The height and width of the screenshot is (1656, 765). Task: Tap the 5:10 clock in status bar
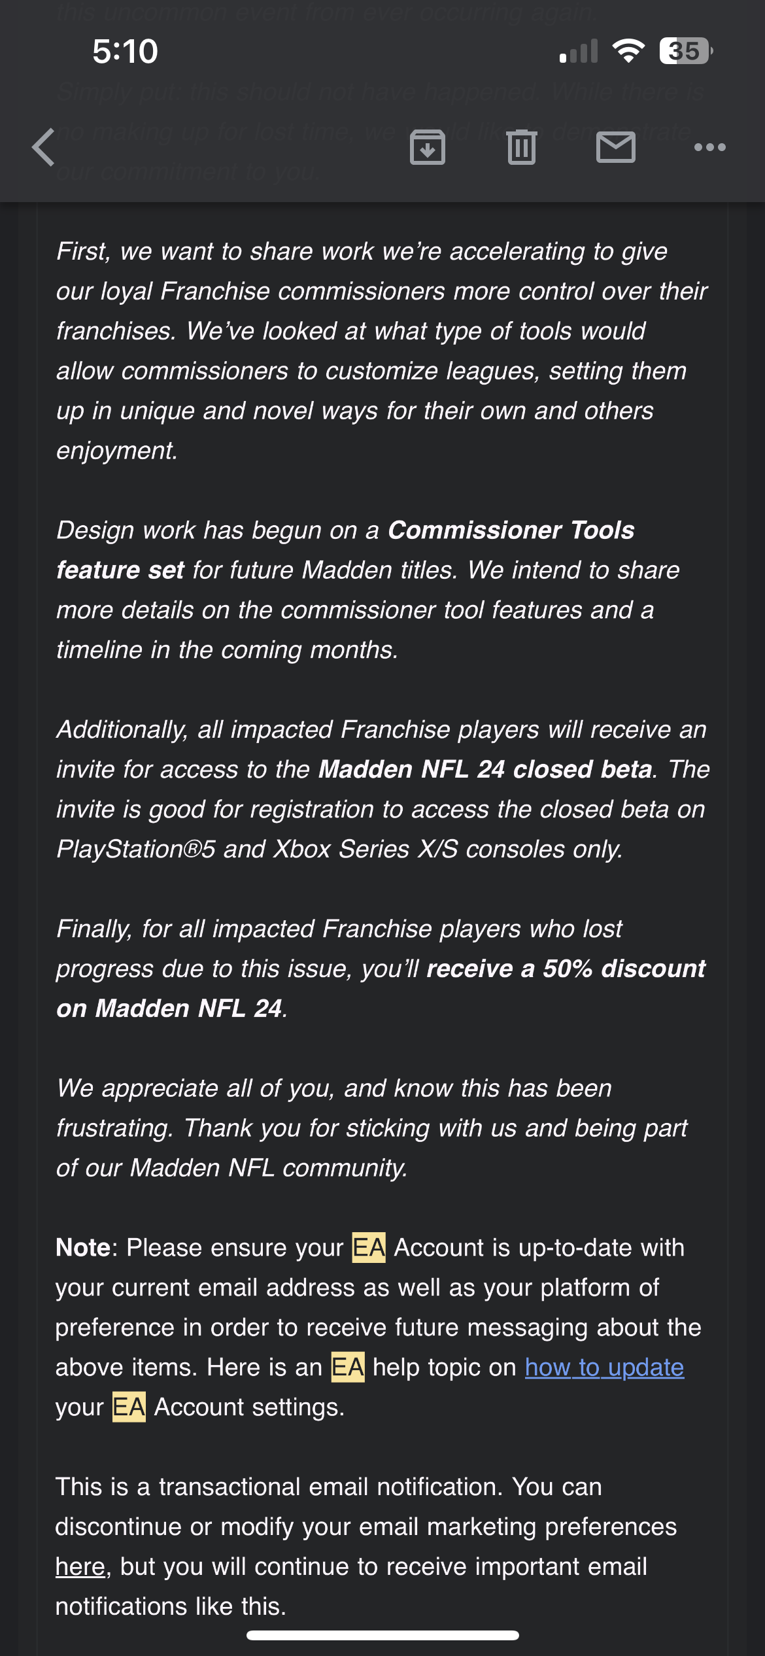[x=125, y=51]
